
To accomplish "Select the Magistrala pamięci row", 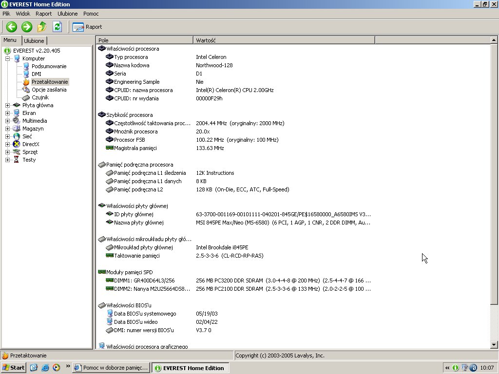I will 235,148.
